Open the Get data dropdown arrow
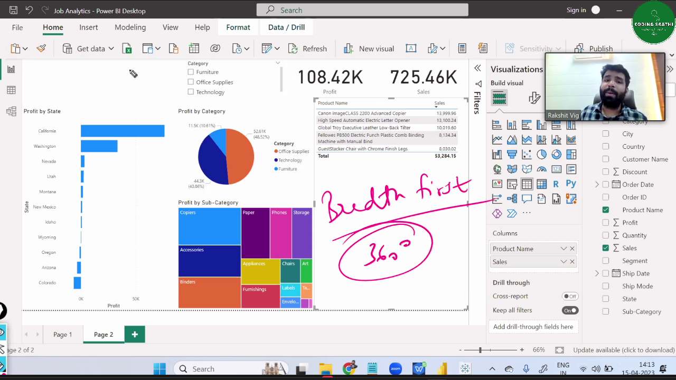This screenshot has width=676, height=380. (x=111, y=49)
